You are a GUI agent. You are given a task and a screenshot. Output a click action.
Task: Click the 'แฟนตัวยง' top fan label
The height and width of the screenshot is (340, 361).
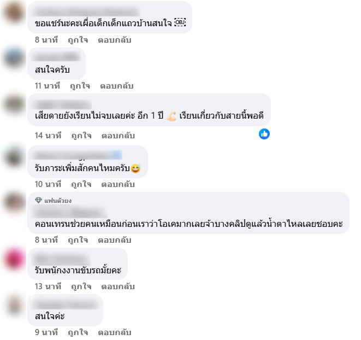click(x=58, y=201)
